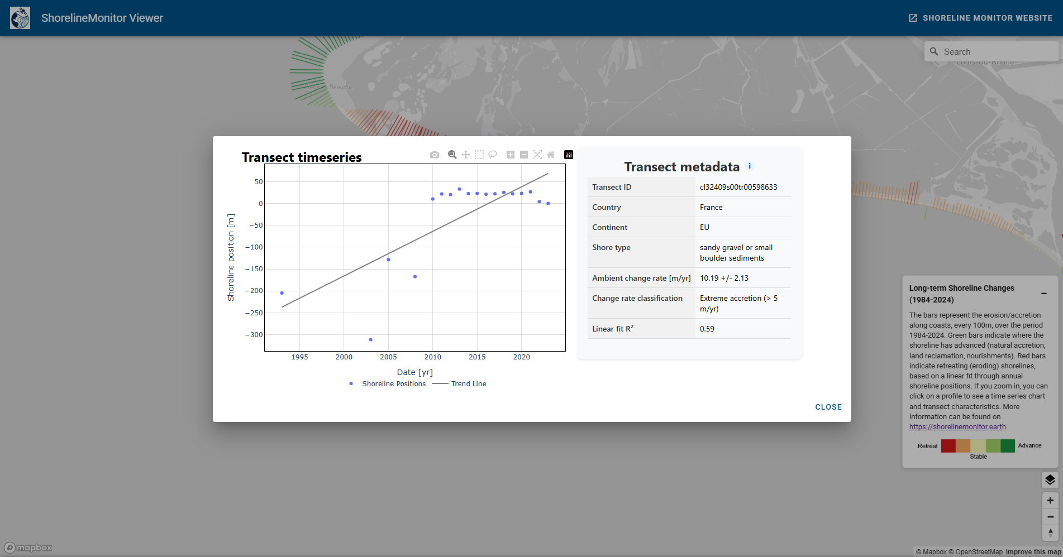Choose the Lasso Select tool
1063x557 pixels.
click(493, 155)
